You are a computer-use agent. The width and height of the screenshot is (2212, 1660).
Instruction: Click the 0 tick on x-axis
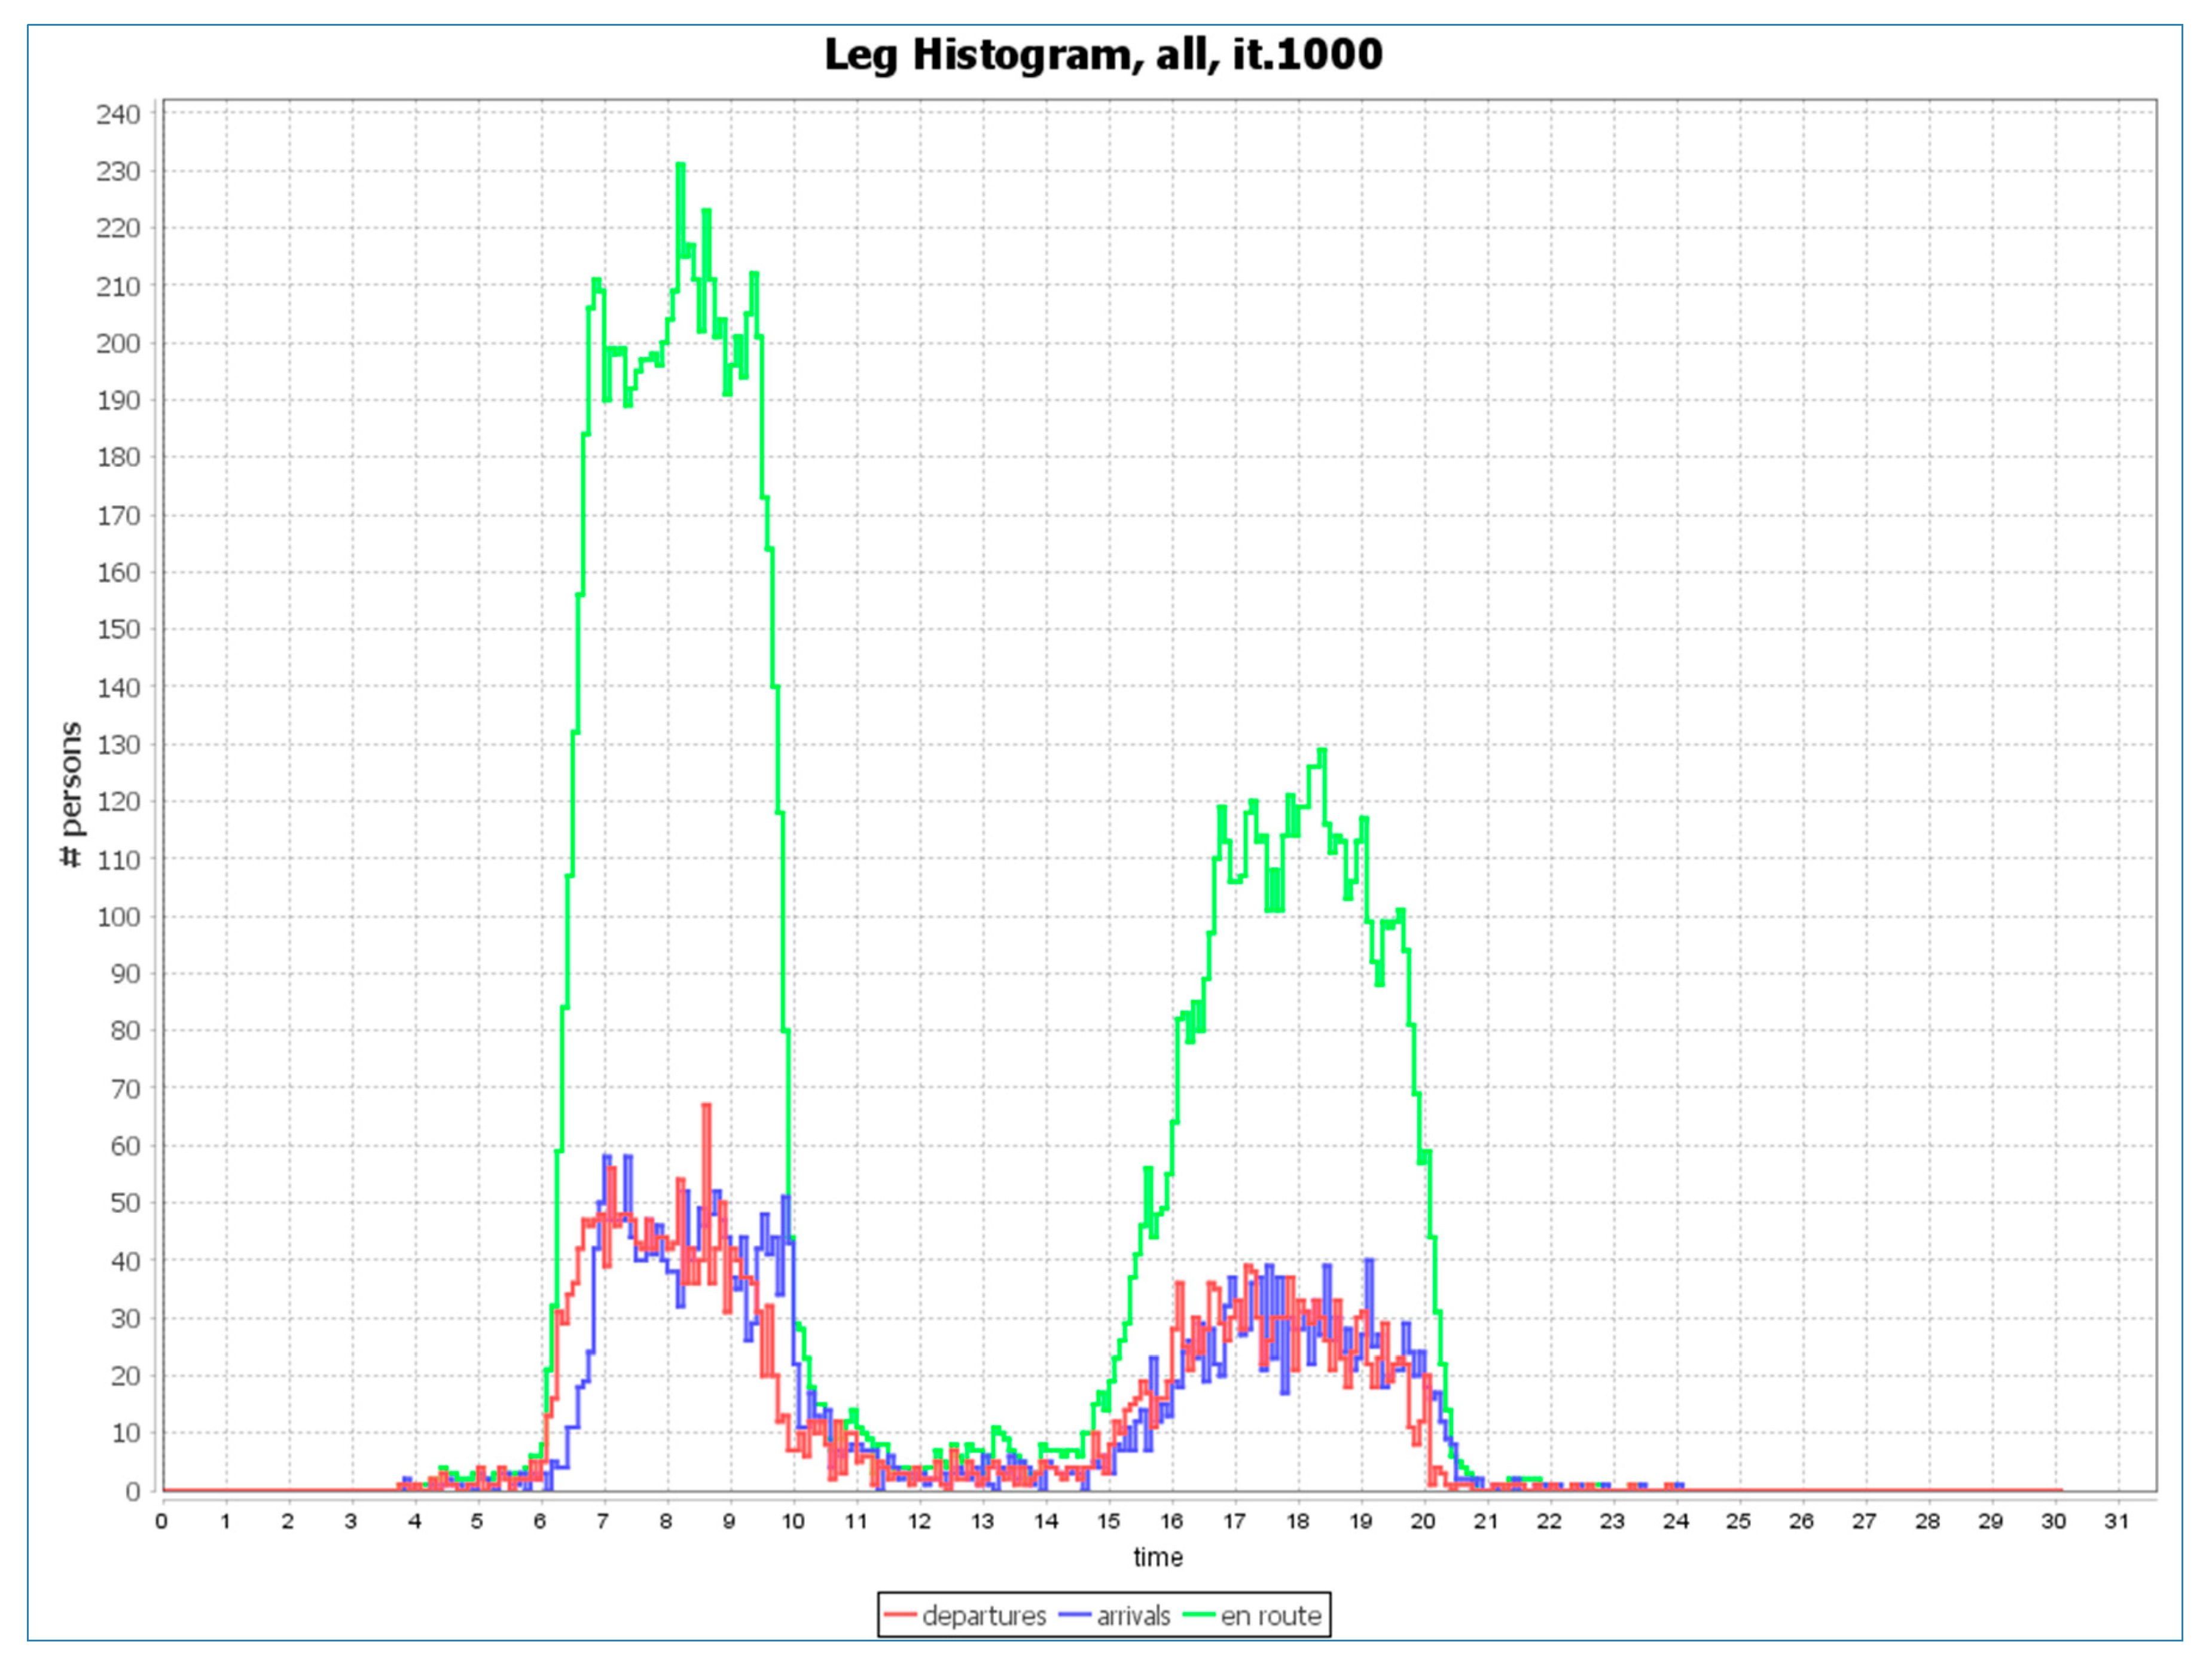(162, 1521)
